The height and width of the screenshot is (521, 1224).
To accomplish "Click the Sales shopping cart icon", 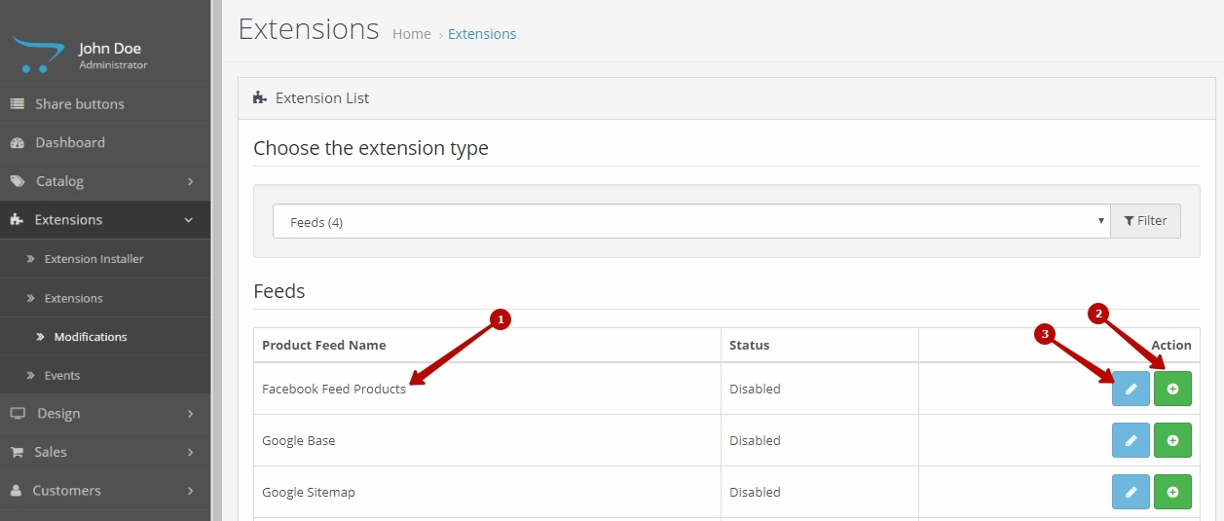I will (x=17, y=452).
